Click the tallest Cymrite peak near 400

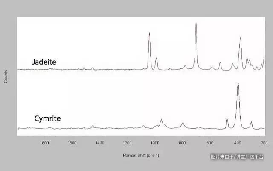coord(238,84)
